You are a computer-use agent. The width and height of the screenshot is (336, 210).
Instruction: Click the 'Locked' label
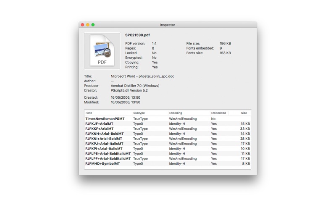(x=131, y=53)
